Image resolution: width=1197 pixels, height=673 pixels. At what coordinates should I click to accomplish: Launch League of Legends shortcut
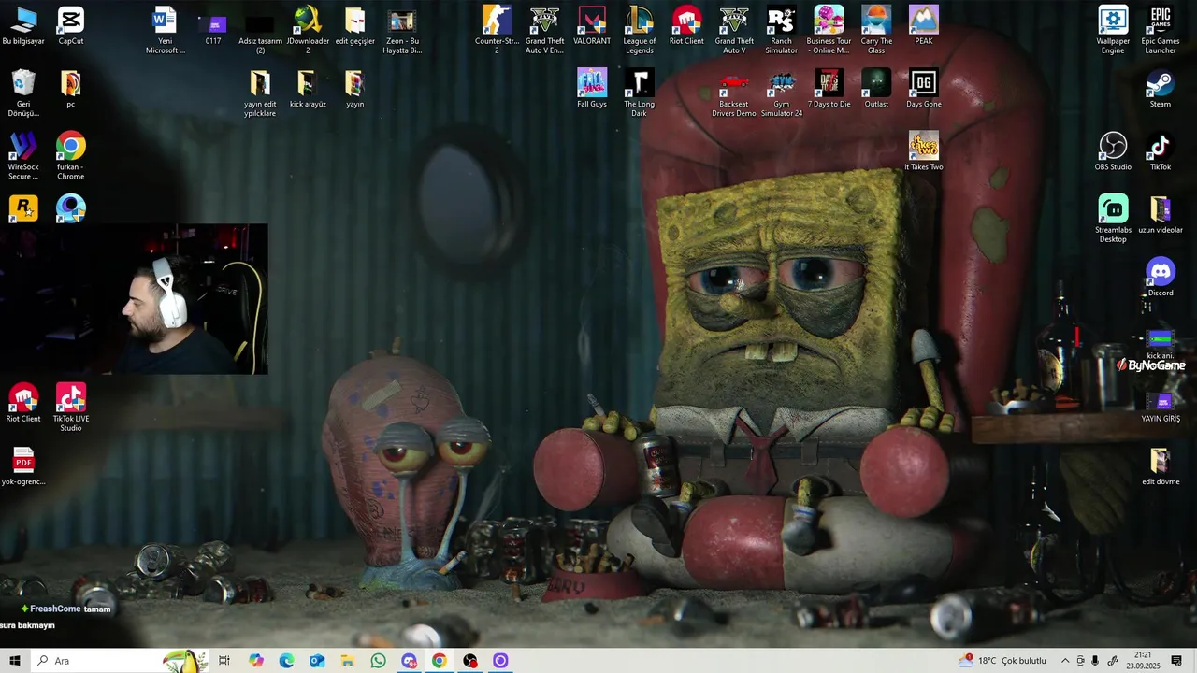[x=640, y=30]
